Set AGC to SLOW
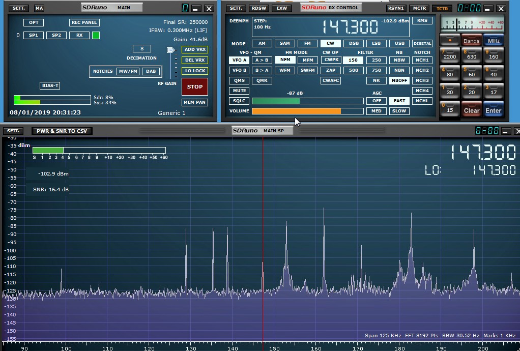The width and height of the screenshot is (520, 351). tap(399, 111)
